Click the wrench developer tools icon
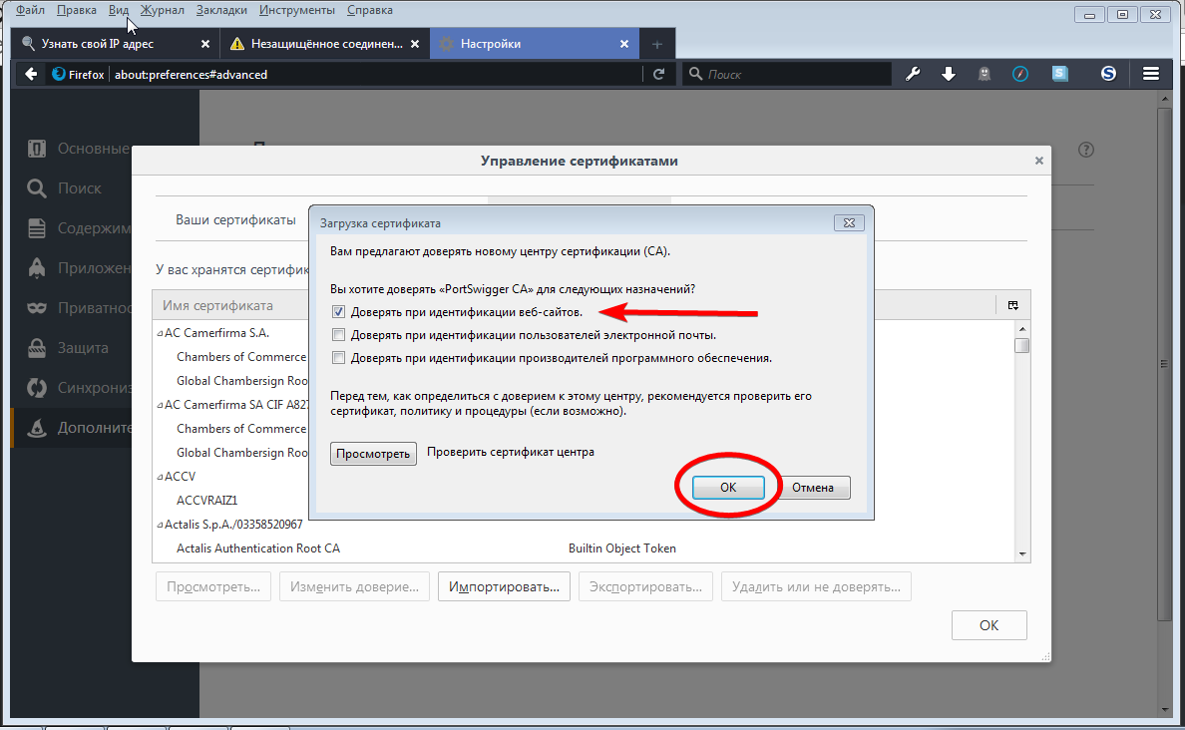The height and width of the screenshot is (730, 1185). click(x=912, y=74)
